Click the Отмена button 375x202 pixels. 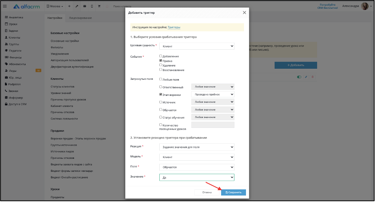click(207, 192)
